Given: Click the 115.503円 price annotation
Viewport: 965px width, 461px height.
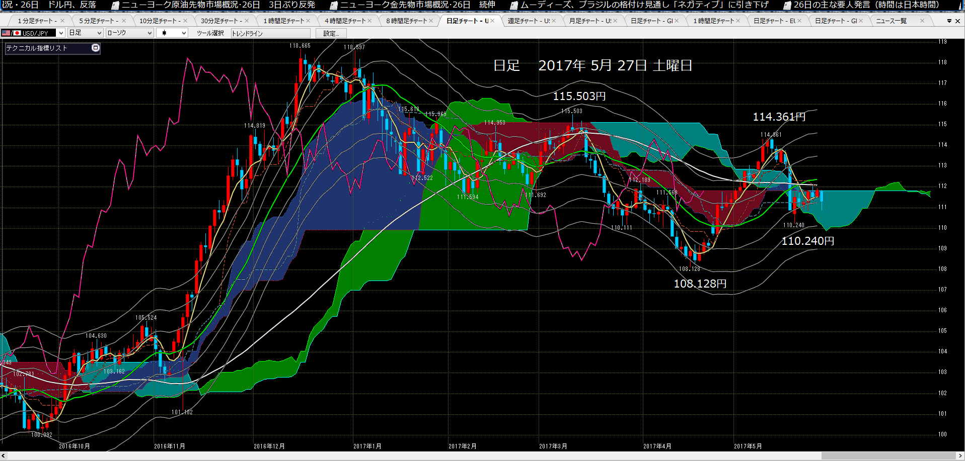Looking at the screenshot, I should [x=579, y=96].
